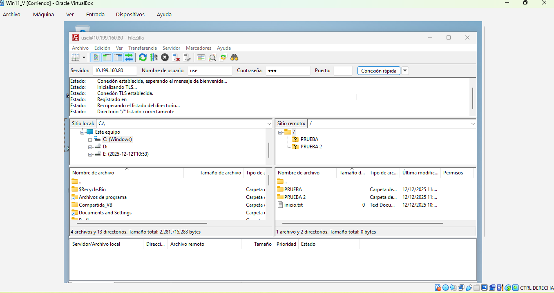The height and width of the screenshot is (293, 554).
Task: Open the Site Manager icon
Action: pos(75,57)
